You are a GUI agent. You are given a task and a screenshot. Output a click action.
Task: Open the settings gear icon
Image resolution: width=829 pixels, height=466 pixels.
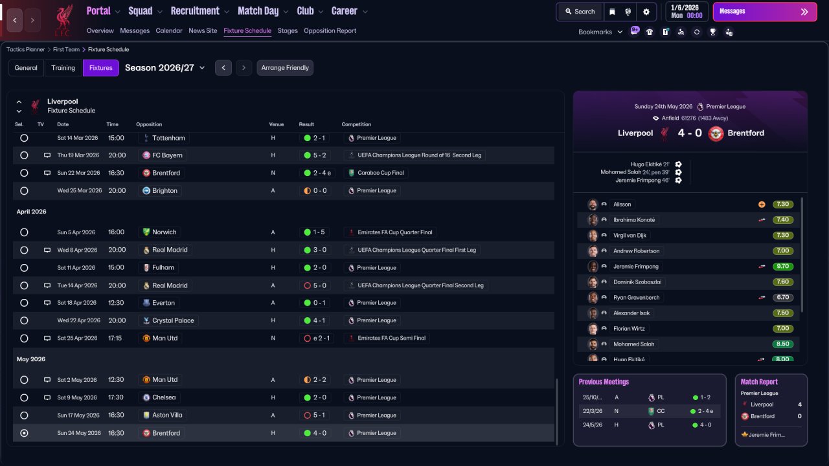tap(646, 12)
